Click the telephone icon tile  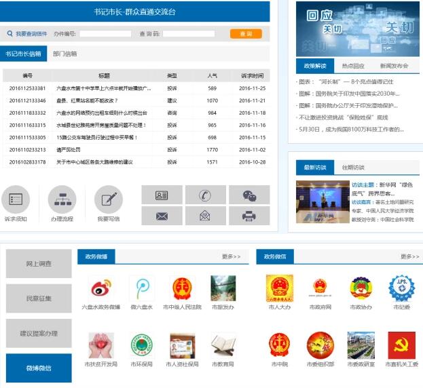click(205, 195)
